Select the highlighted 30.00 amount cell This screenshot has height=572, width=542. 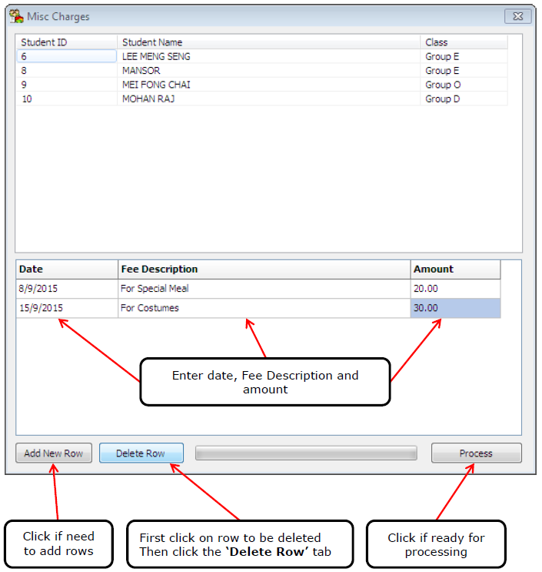click(x=455, y=308)
